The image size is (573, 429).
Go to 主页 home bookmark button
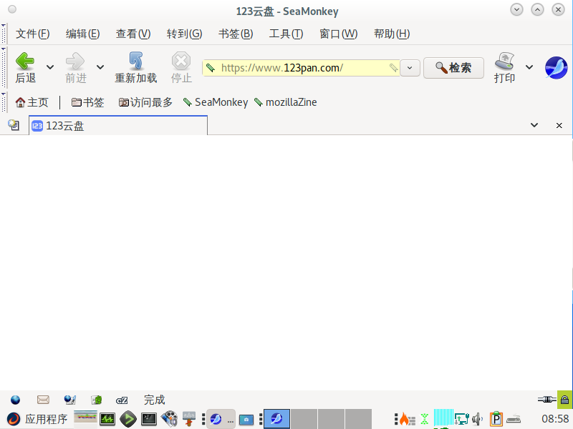pos(32,102)
